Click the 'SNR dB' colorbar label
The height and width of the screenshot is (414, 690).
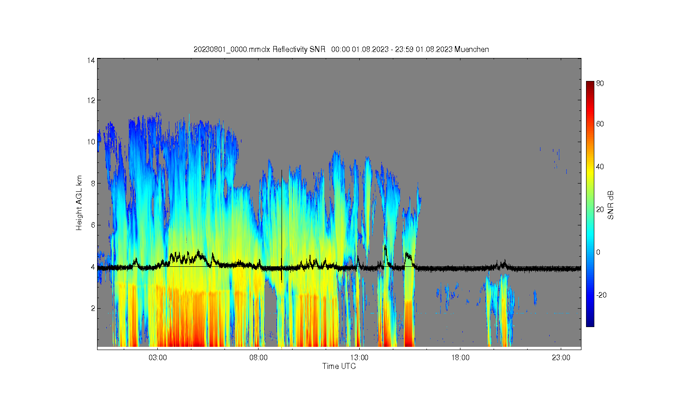[611, 205]
